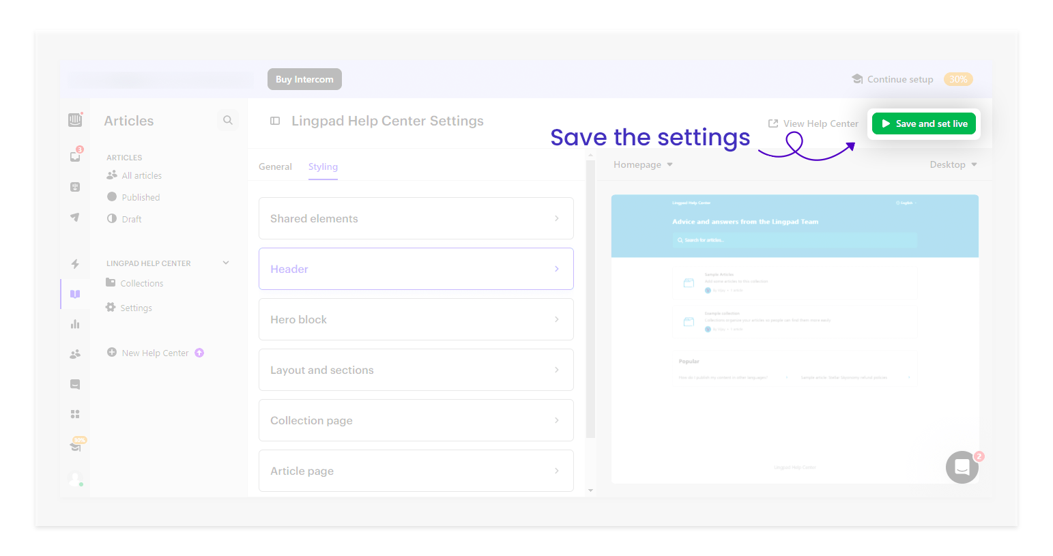Open Outbound paper plane icon
This screenshot has height=556, width=1053.
[x=75, y=217]
